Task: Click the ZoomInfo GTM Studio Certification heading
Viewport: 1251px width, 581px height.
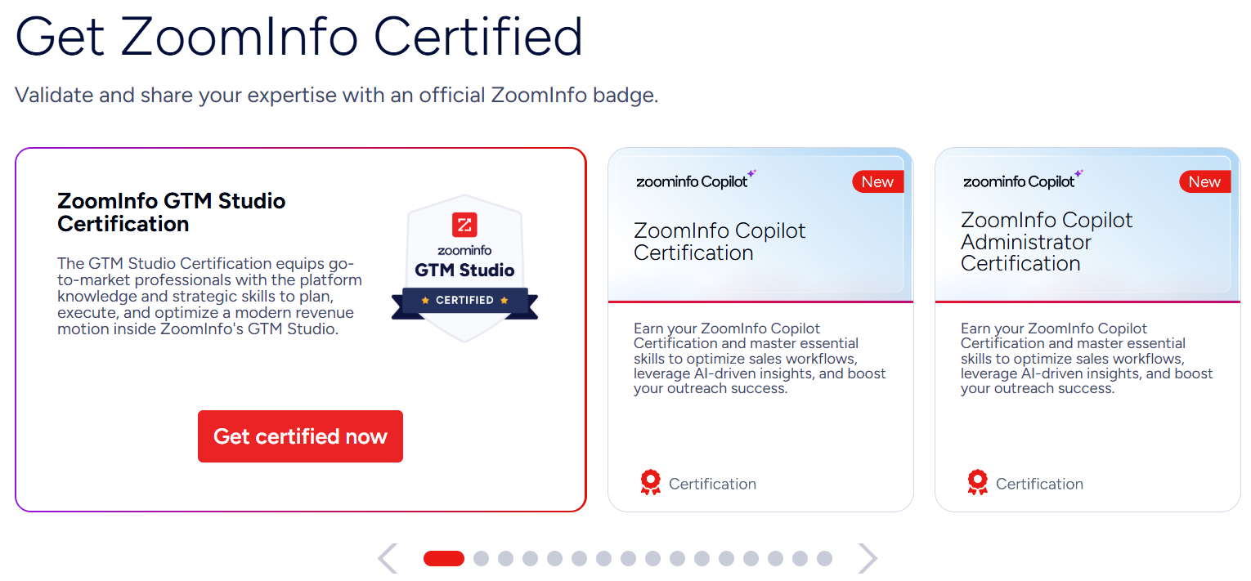Action: pyautogui.click(x=172, y=212)
